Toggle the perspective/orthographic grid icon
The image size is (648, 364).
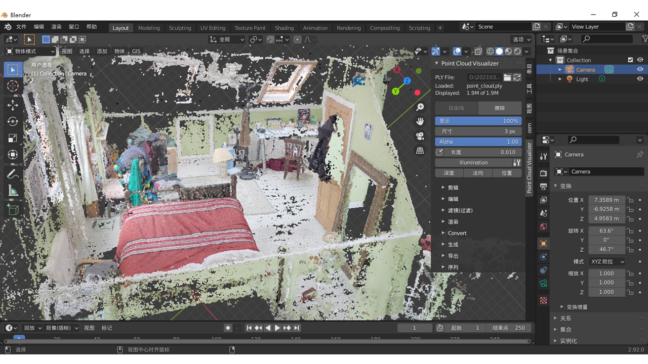420,150
